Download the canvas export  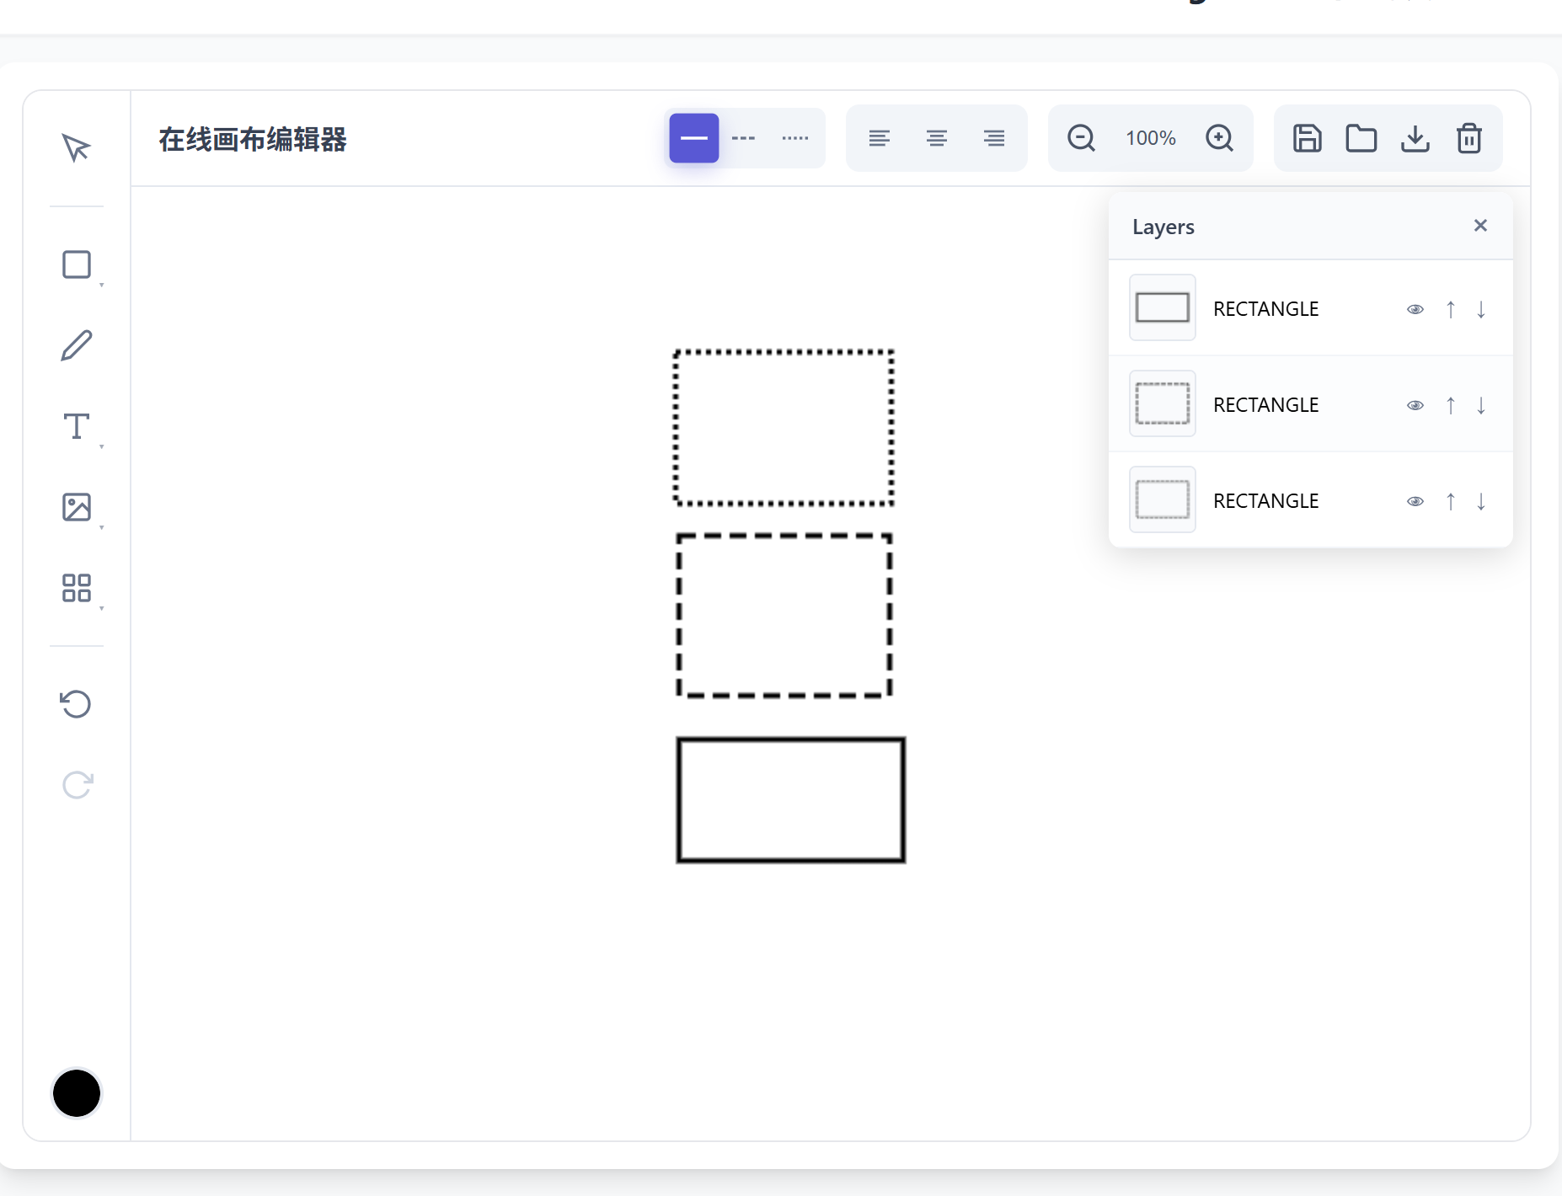click(1415, 138)
